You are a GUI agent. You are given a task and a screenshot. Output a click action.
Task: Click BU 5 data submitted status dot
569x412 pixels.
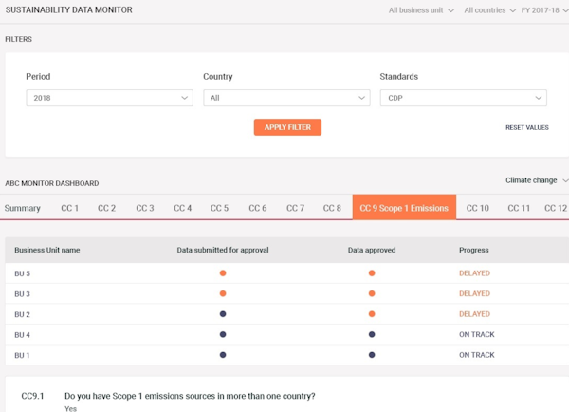[223, 273]
